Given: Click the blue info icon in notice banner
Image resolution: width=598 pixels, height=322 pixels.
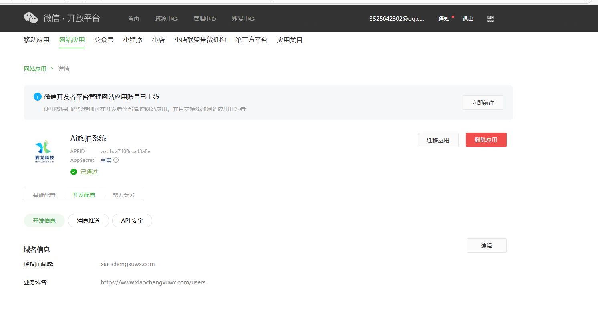Looking at the screenshot, I should [38, 97].
